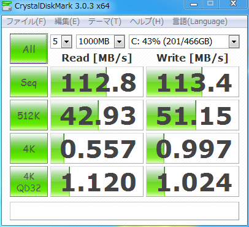Click the Read [MB/s] column header
The image size is (249, 227).
97,58
